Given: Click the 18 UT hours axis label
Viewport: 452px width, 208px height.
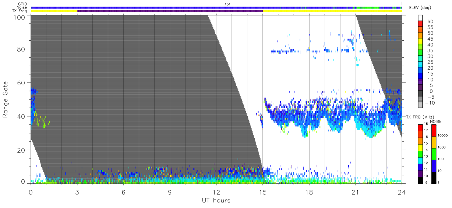Looking at the screenshot, I should pos(309,192).
